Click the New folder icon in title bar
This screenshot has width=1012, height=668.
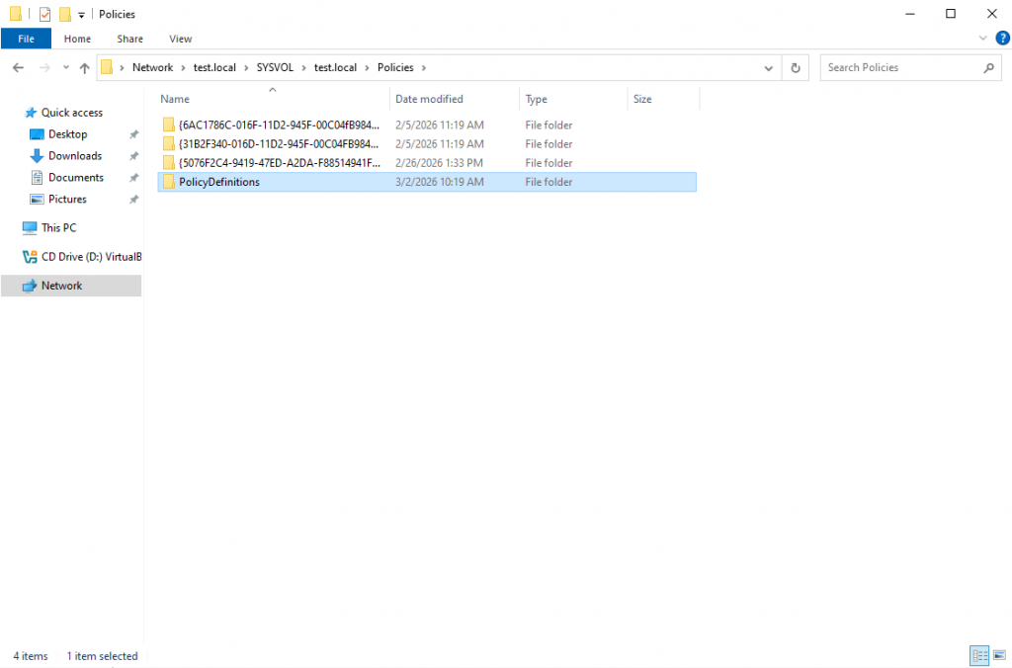point(64,14)
